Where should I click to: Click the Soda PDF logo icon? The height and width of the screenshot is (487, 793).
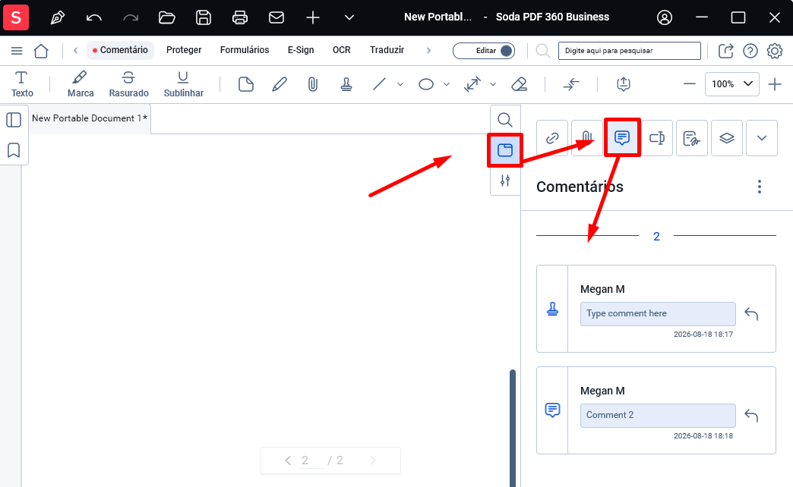pos(16,17)
